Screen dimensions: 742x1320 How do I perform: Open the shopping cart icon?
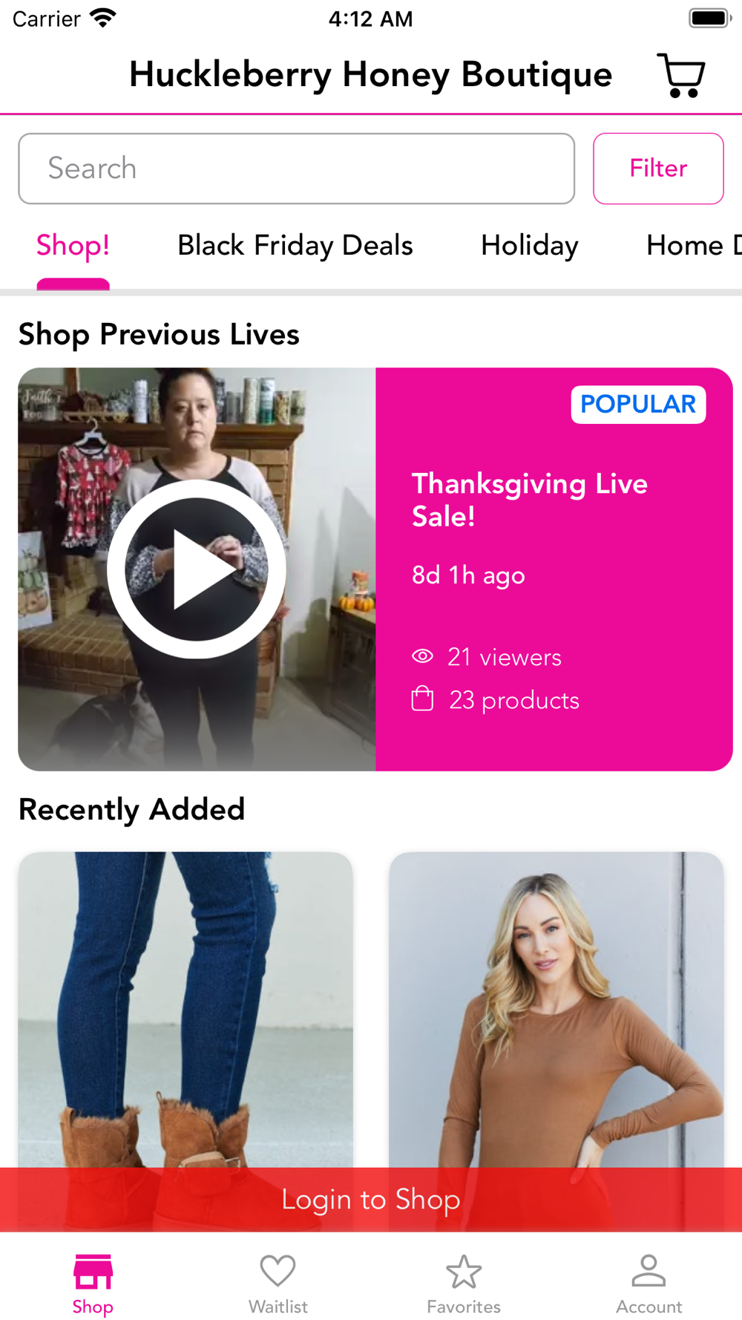[x=681, y=75]
